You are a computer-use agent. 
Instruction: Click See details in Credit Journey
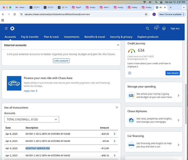(173, 73)
